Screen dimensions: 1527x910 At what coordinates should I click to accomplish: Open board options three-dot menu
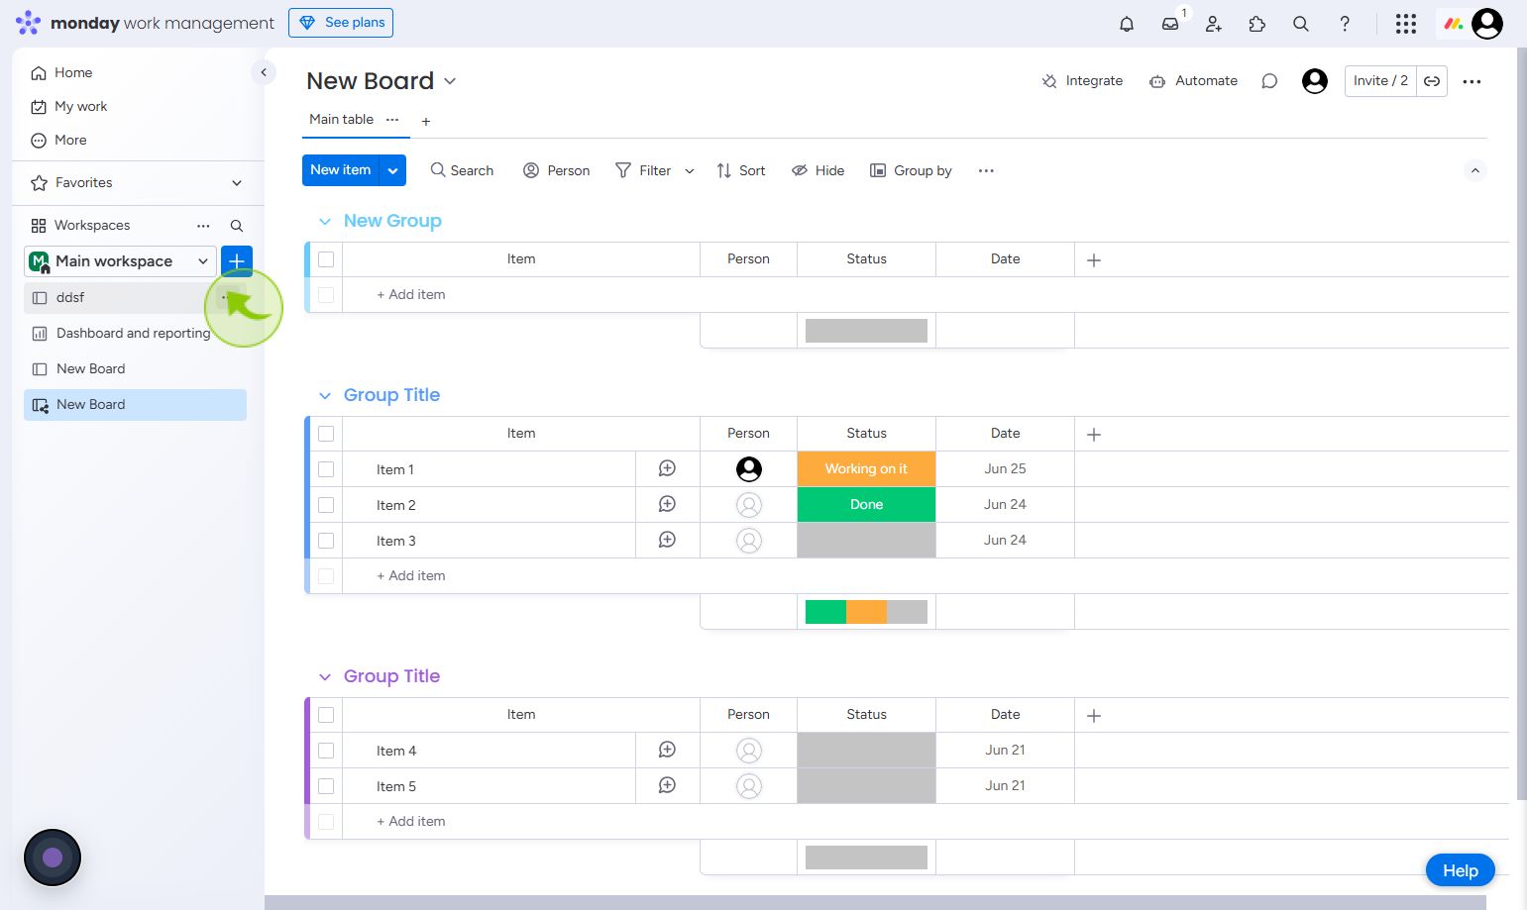pos(1472,81)
